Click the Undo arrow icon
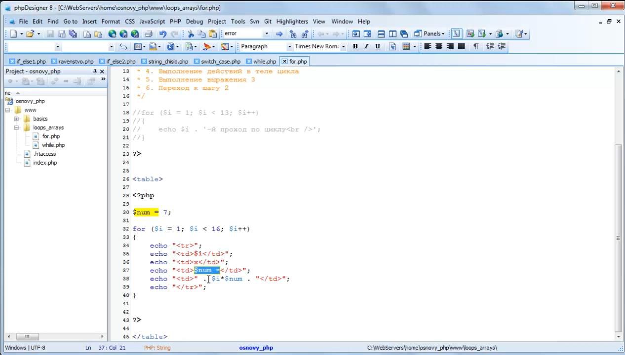The height and width of the screenshot is (355, 625). click(163, 34)
